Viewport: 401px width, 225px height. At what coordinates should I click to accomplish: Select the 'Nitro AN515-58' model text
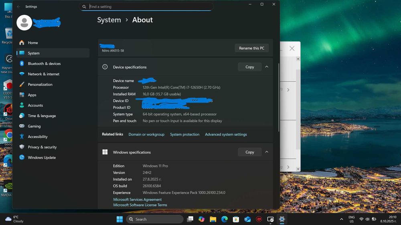[113, 50]
